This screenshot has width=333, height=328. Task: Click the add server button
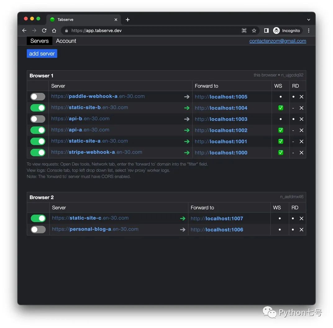[42, 53]
